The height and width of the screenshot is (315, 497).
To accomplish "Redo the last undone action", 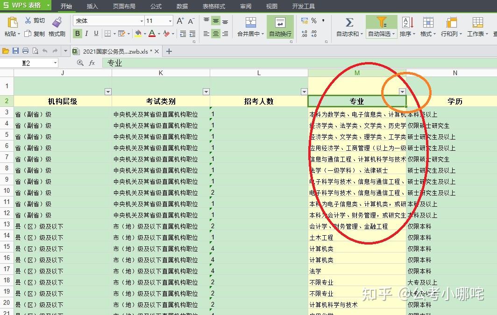I will 55,51.
